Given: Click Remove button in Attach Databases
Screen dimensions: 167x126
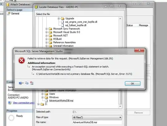Looking at the screenshot, I should click(x=139, y=113).
